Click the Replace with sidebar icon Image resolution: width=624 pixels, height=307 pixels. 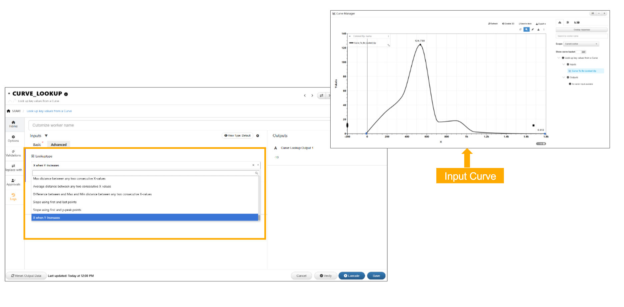13,168
